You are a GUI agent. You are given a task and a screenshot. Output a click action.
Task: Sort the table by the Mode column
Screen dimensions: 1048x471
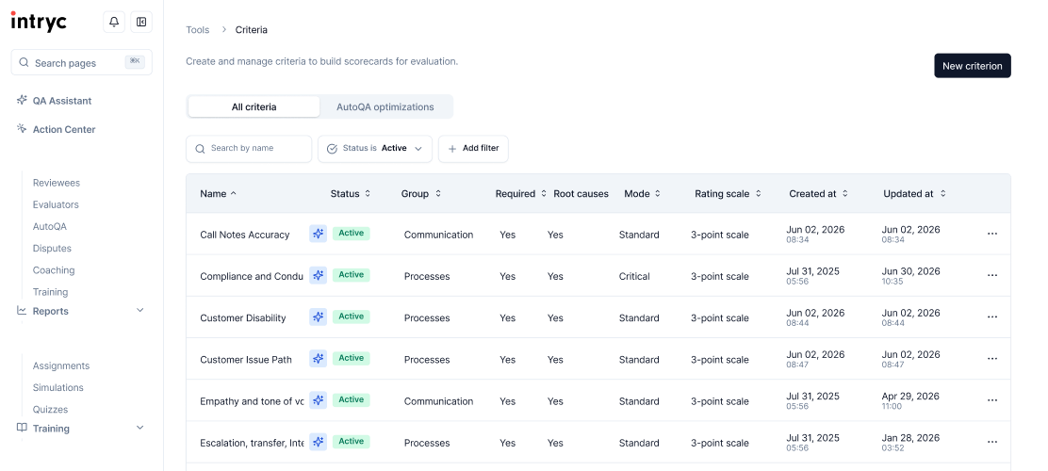tap(643, 194)
